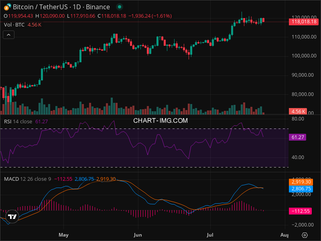Click the change value −1,936.24 (−1.61%)
The width and height of the screenshot is (321, 241).
coord(150,16)
